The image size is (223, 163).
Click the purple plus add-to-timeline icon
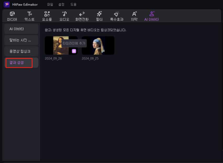pos(74,51)
